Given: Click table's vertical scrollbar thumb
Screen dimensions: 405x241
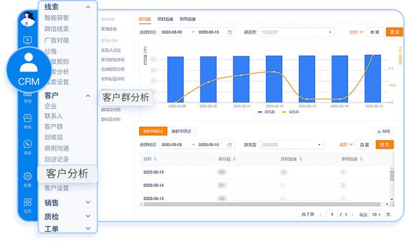Looking at the screenshot, I should (392, 175).
